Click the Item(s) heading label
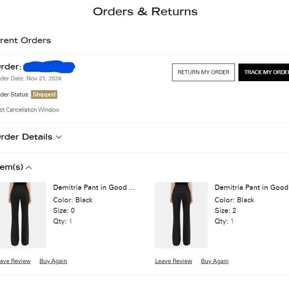The width and height of the screenshot is (289, 289). click(x=11, y=167)
